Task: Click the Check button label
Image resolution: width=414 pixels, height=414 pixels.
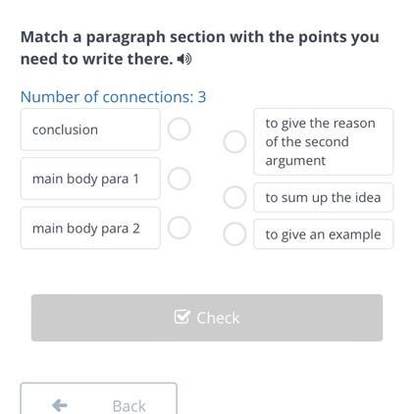Action: (x=218, y=318)
